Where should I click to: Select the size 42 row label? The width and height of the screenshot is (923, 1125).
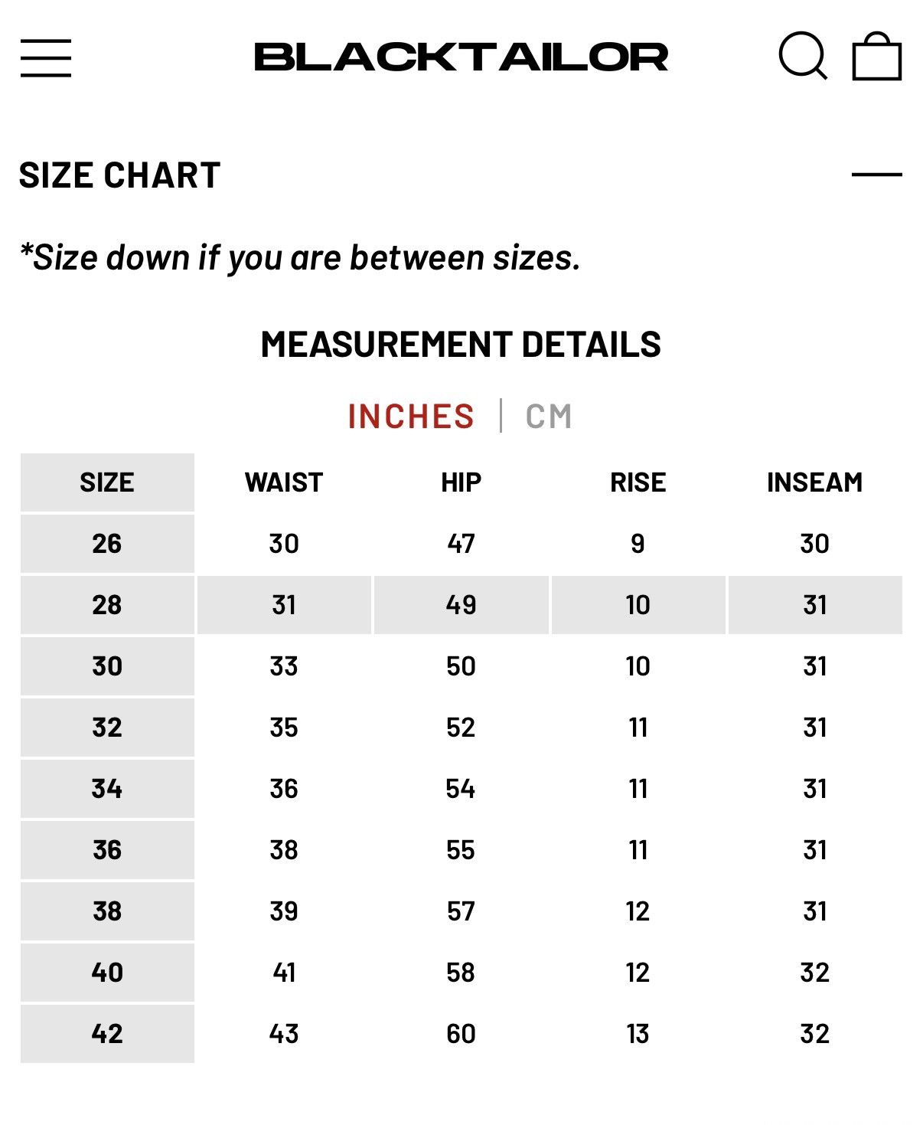[x=107, y=1034]
